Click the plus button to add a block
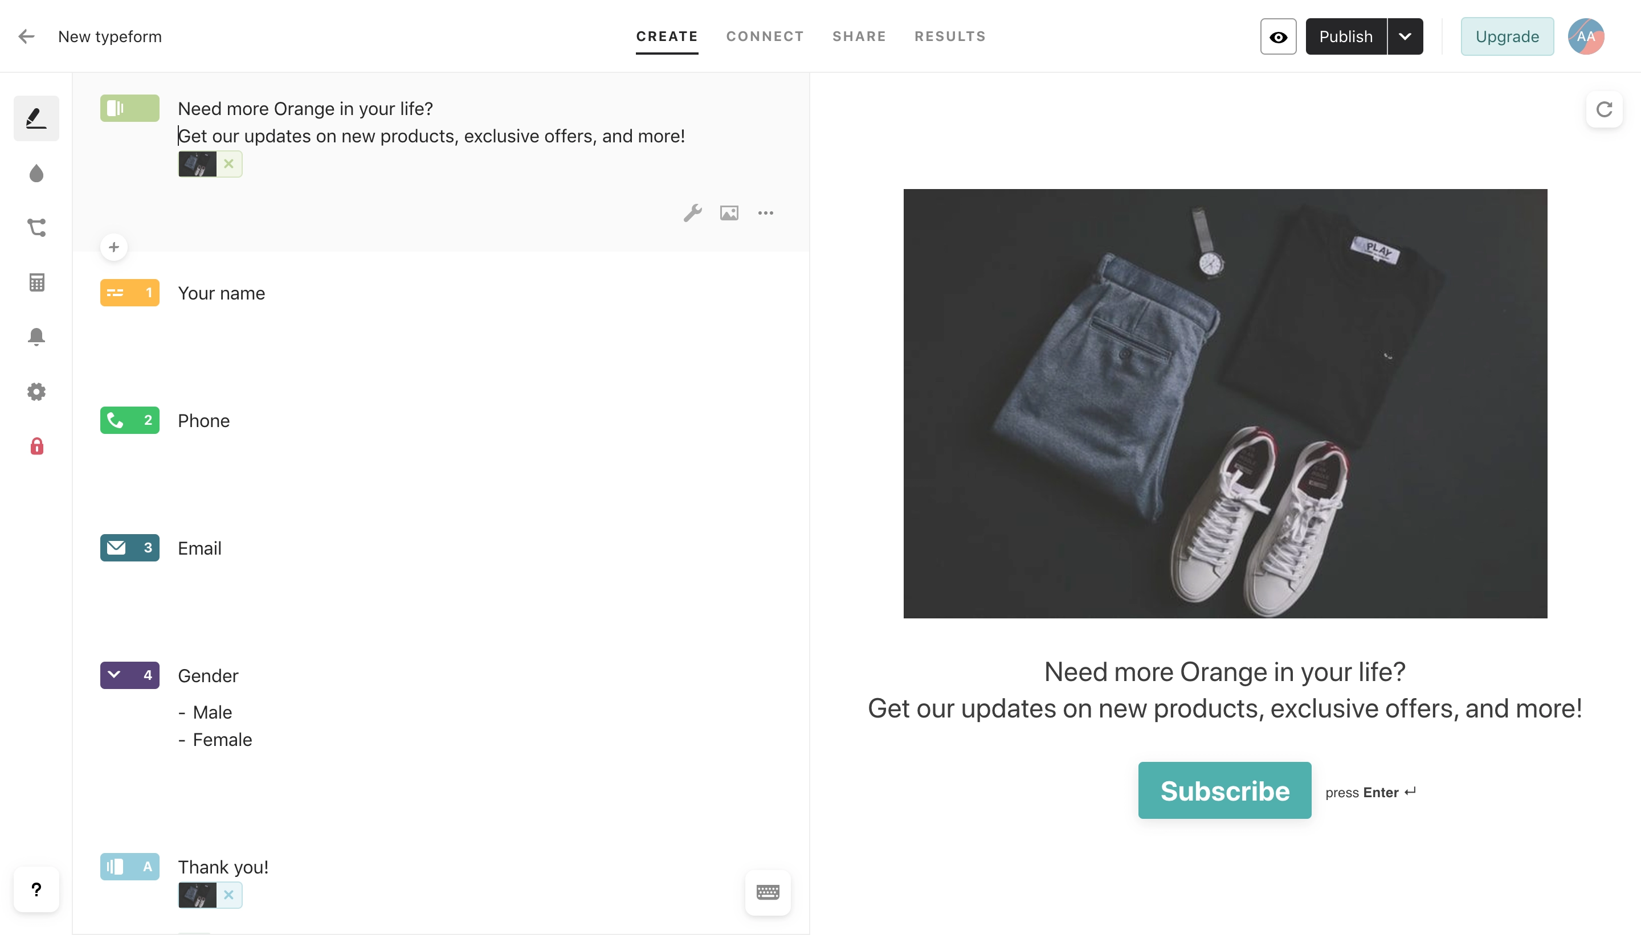This screenshot has width=1641, height=935. pyautogui.click(x=114, y=247)
